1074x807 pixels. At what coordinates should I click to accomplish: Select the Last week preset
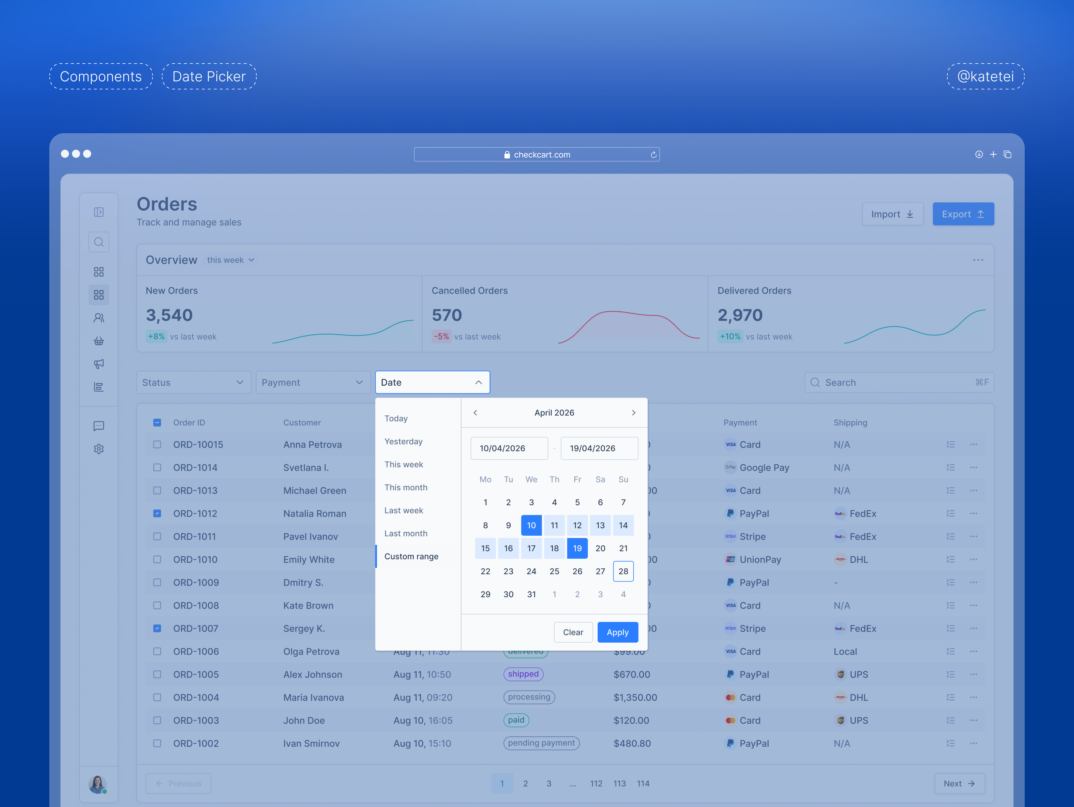403,510
